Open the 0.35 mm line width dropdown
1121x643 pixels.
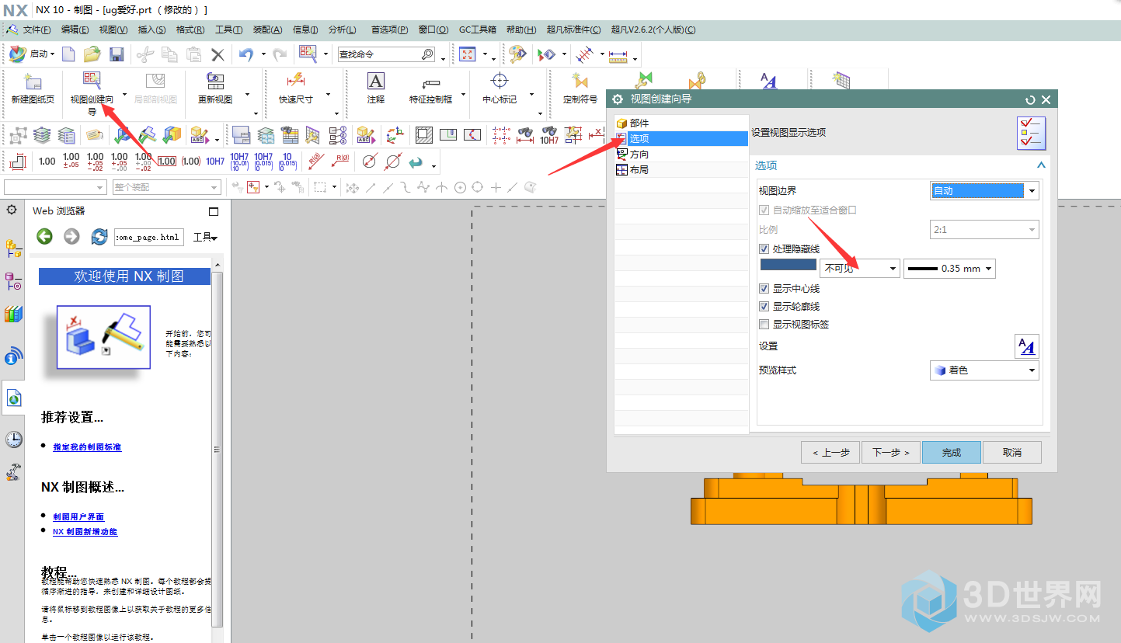(949, 269)
